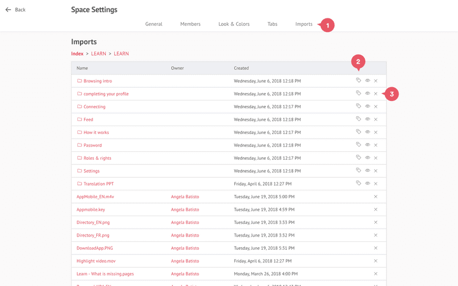Remove Directory_FR.png using X icon
The width and height of the screenshot is (458, 286).
pos(376,235)
